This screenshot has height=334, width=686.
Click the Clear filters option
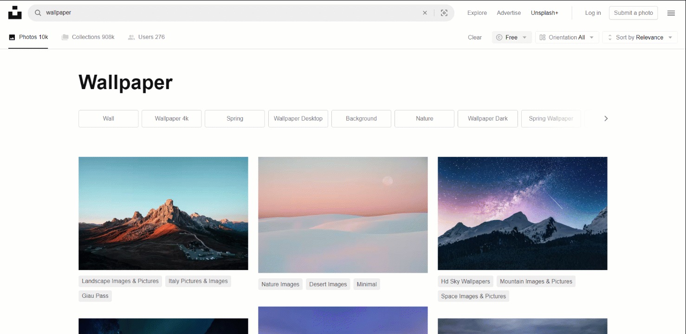tap(474, 37)
